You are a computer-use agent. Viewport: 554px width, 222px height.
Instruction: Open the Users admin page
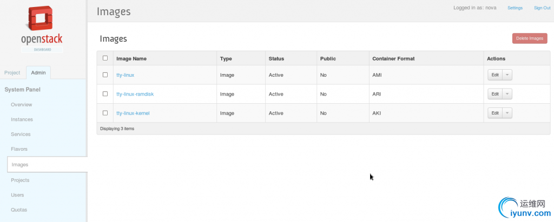17,194
